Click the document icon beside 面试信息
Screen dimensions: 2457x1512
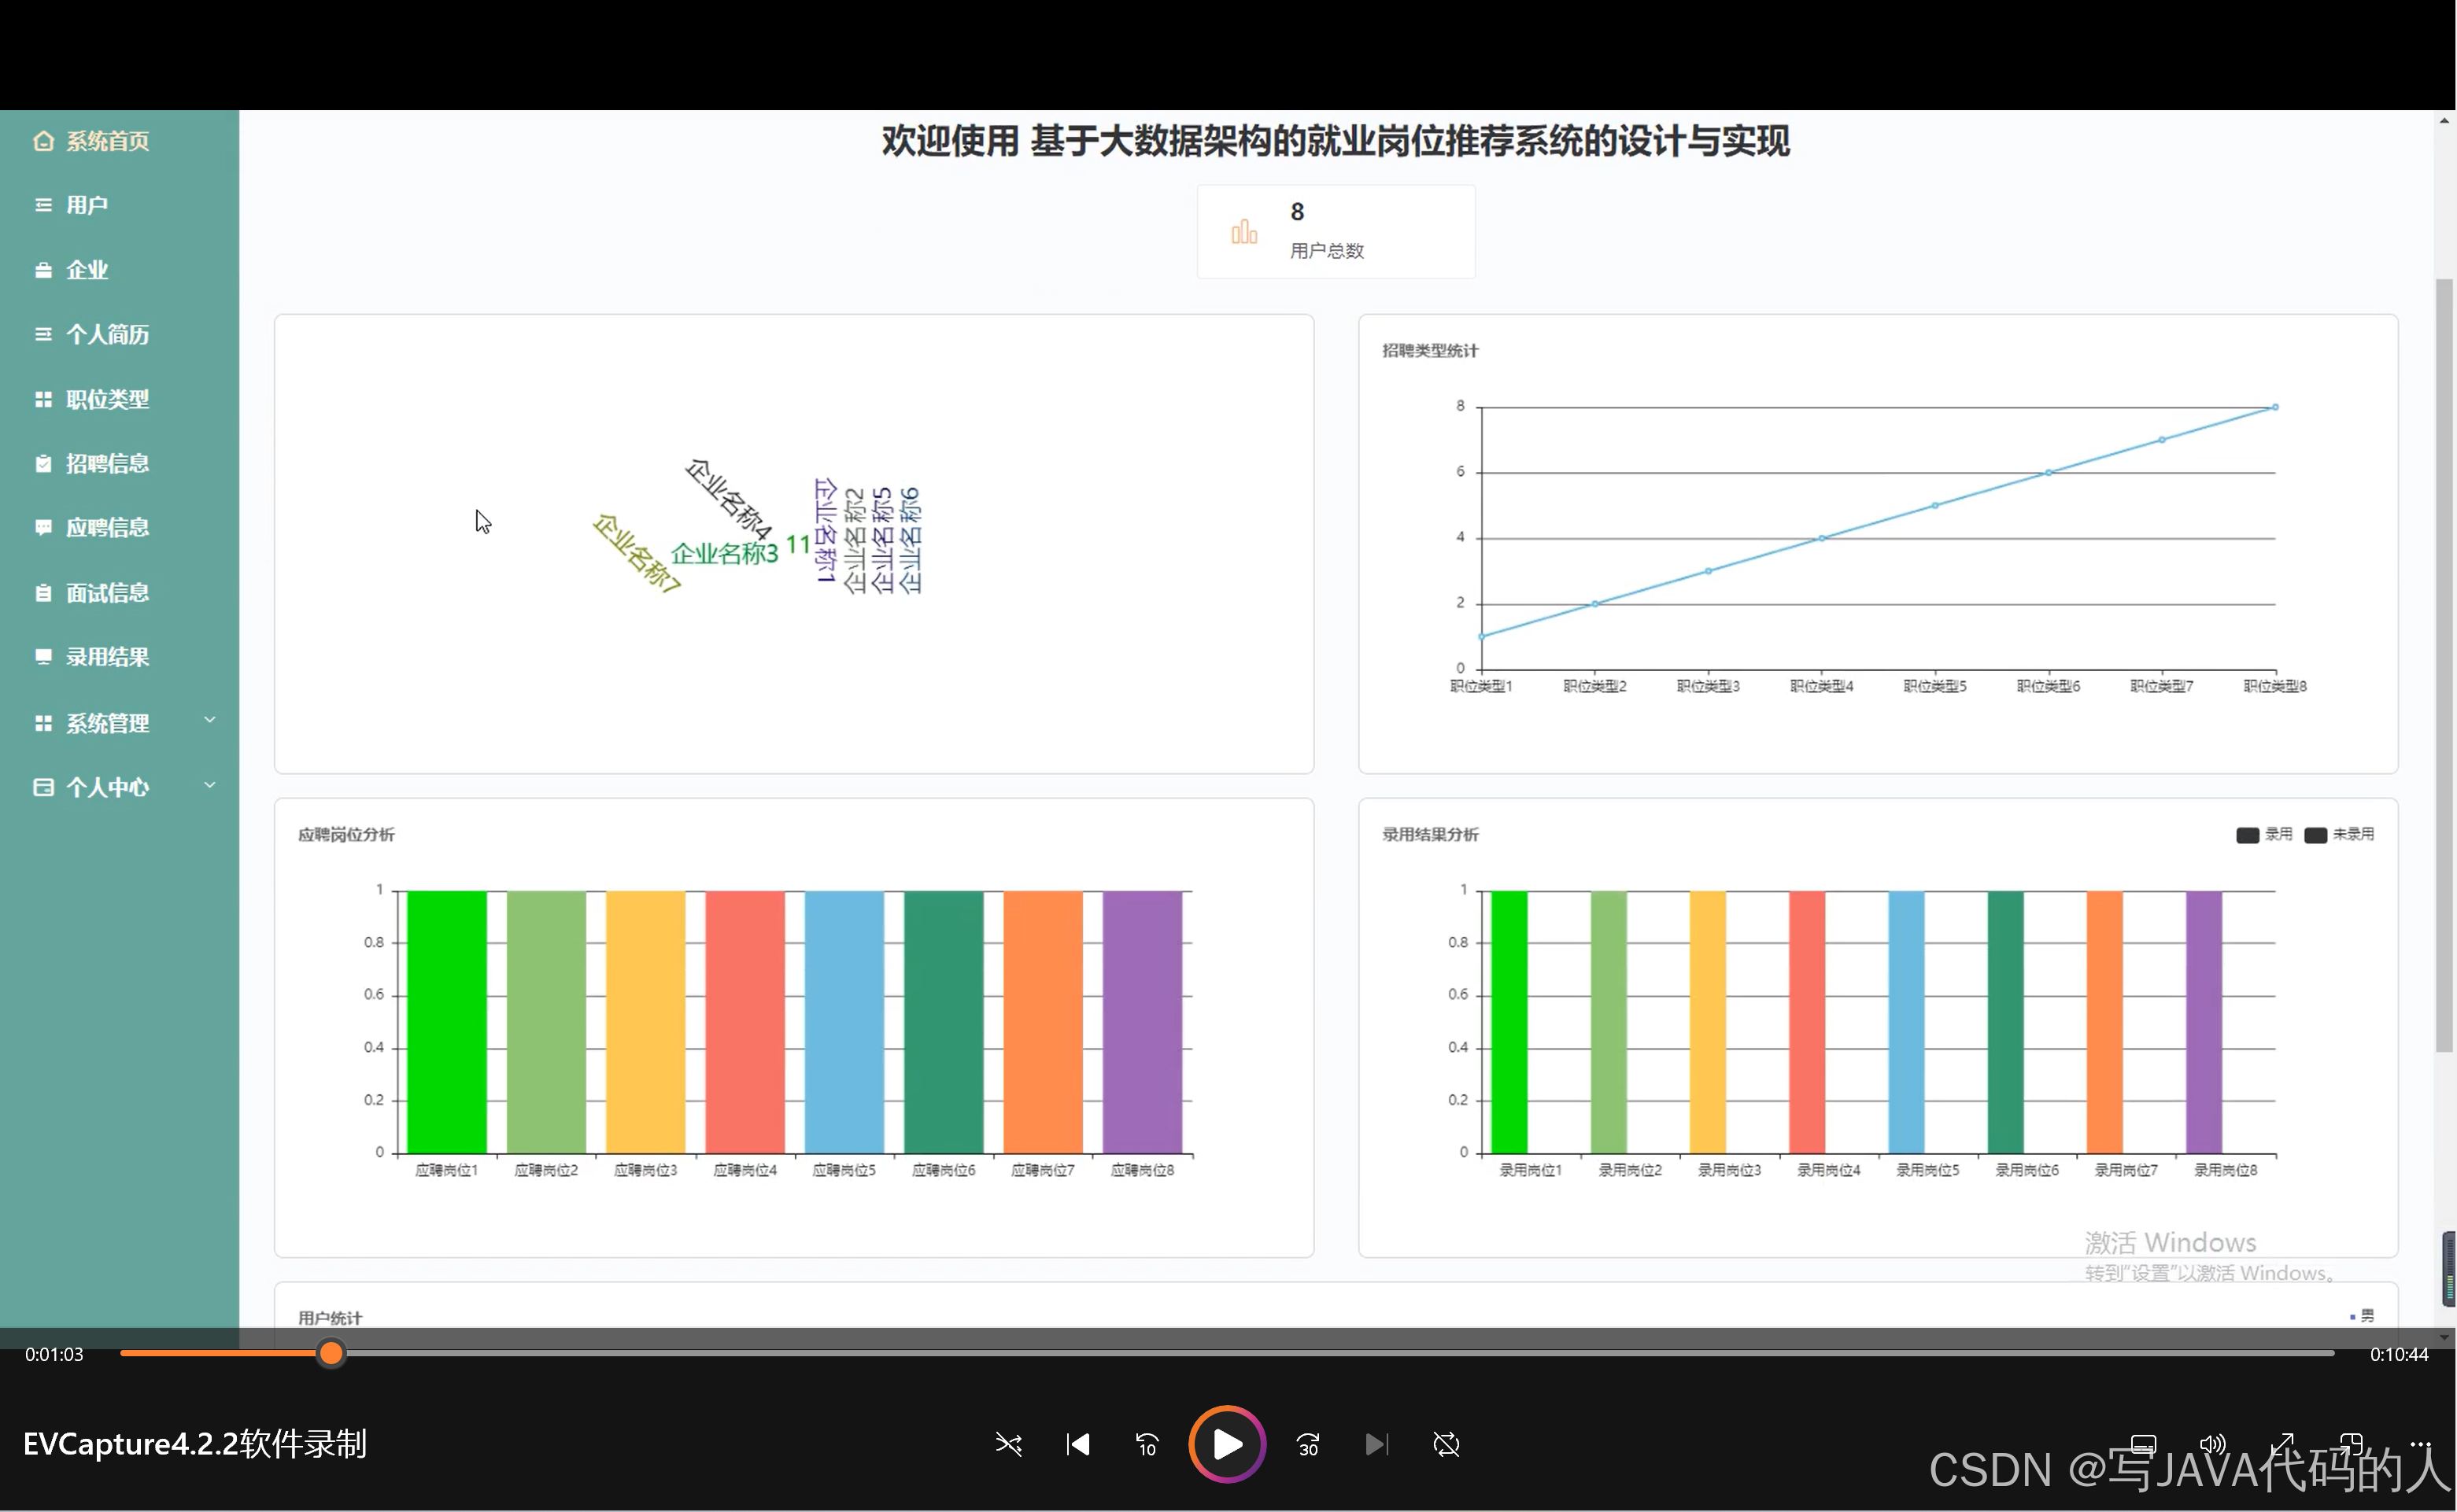(43, 593)
